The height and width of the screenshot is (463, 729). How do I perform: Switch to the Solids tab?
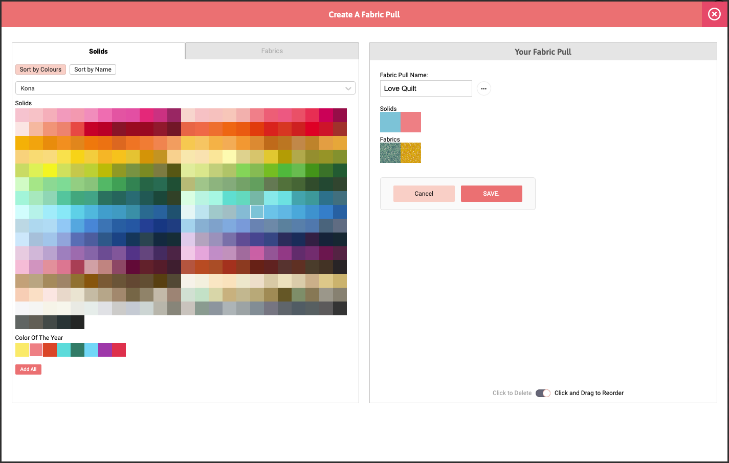(x=98, y=51)
